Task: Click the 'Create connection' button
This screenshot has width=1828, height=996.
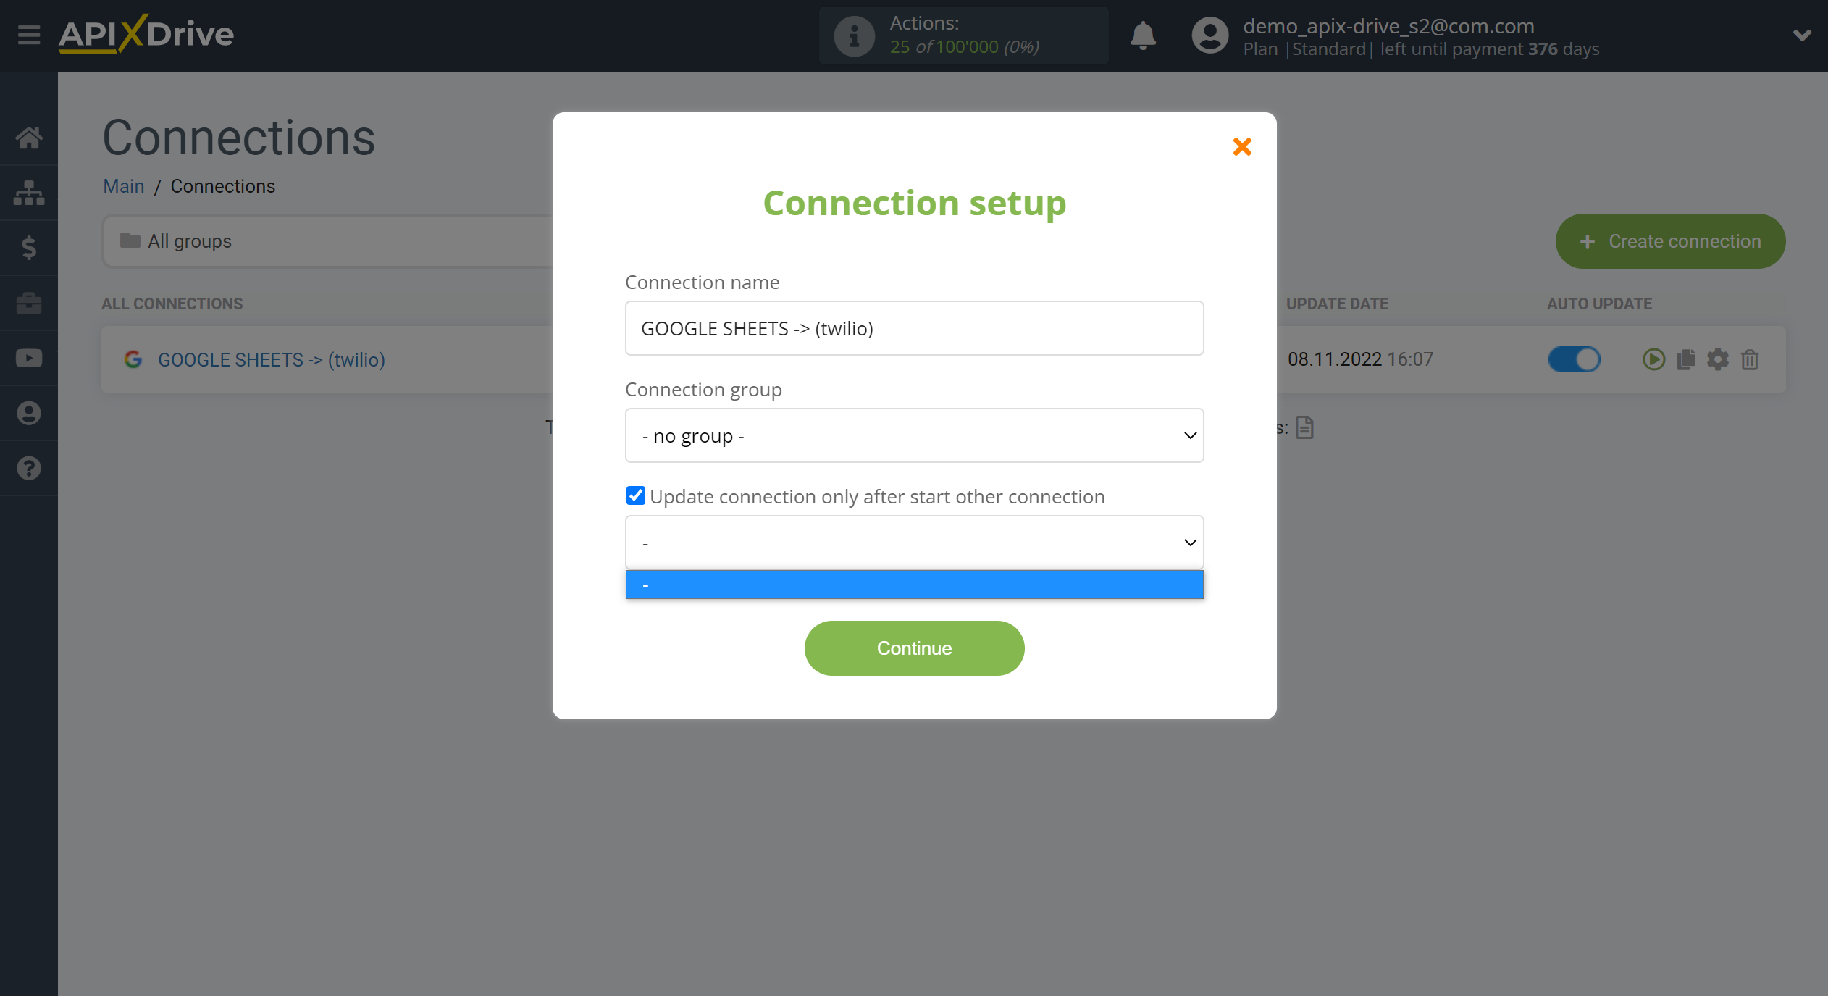Action: pyautogui.click(x=1670, y=242)
